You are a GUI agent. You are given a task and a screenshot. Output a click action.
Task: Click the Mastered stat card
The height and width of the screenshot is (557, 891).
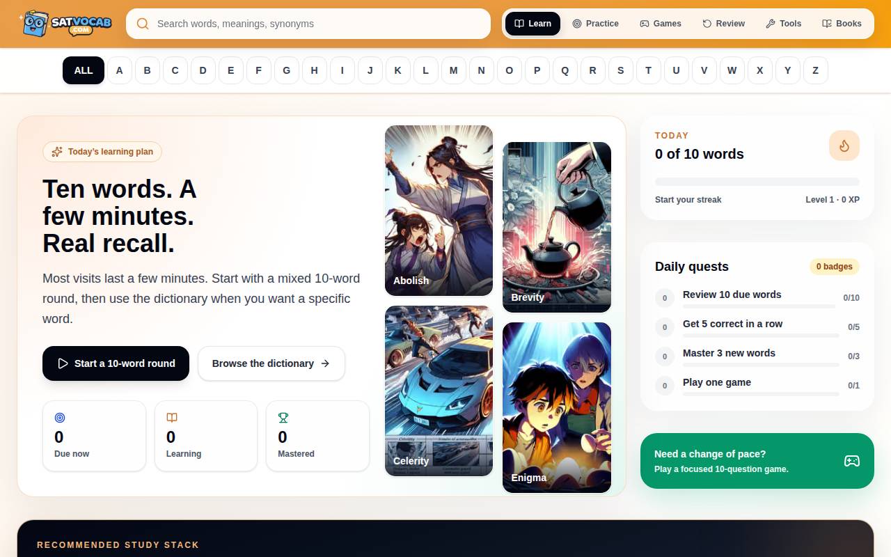pos(318,436)
